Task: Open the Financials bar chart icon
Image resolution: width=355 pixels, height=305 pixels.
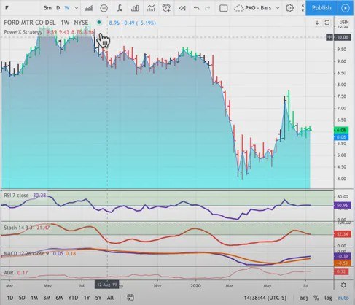Action: pyautogui.click(x=135, y=8)
